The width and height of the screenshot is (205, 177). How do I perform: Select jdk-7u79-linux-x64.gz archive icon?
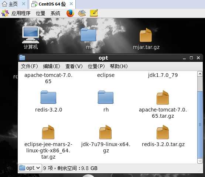[106, 132]
